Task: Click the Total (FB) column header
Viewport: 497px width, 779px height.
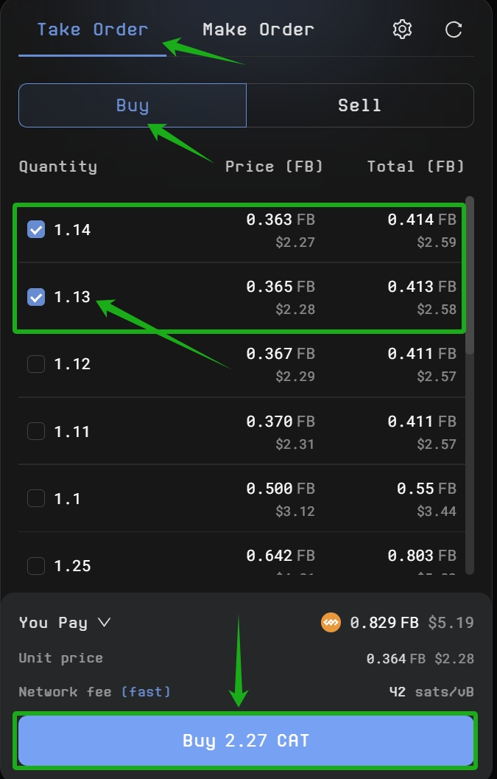Action: [x=416, y=167]
